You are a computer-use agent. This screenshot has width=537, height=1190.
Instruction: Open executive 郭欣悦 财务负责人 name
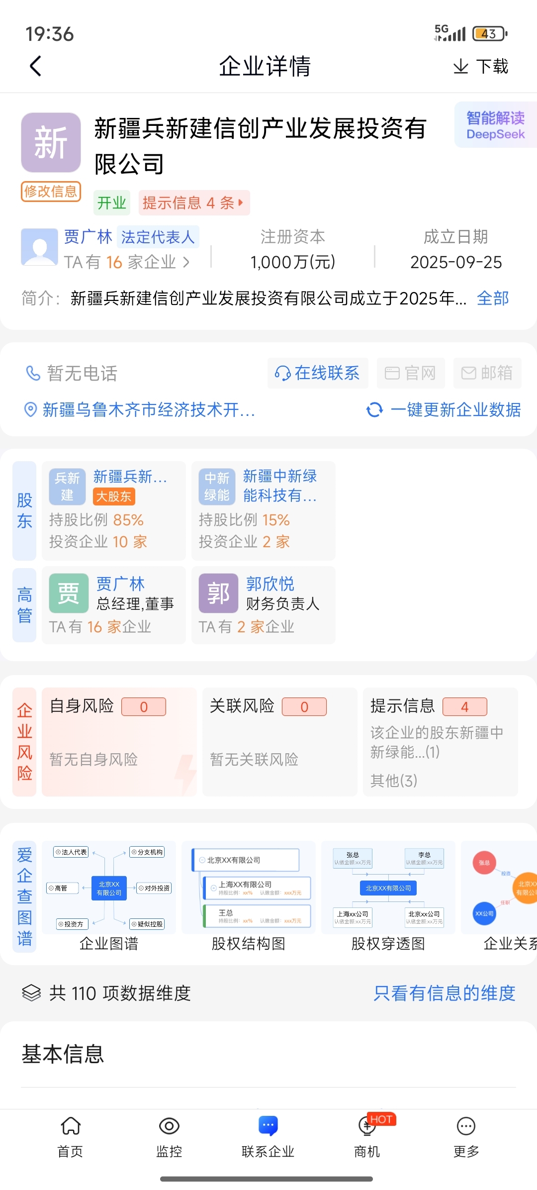tap(270, 584)
